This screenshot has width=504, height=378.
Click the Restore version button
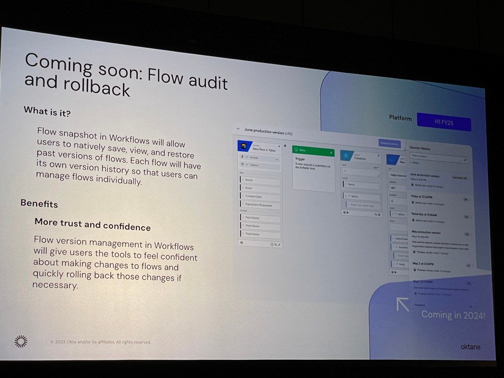389,143
